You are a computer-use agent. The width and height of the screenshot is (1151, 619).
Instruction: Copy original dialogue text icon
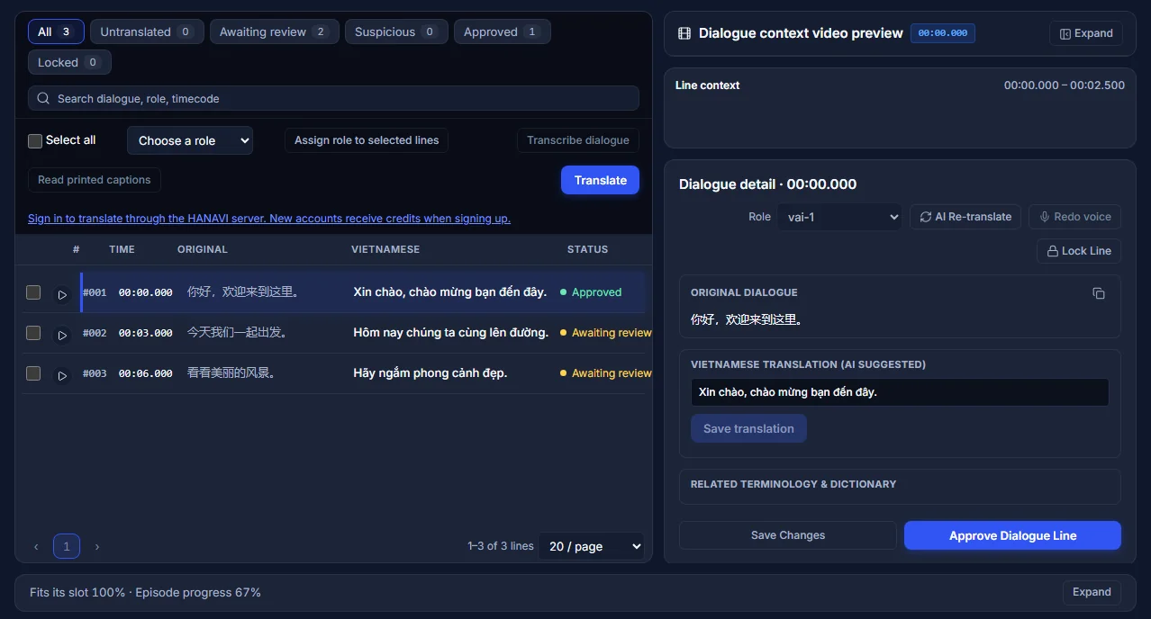1098,293
